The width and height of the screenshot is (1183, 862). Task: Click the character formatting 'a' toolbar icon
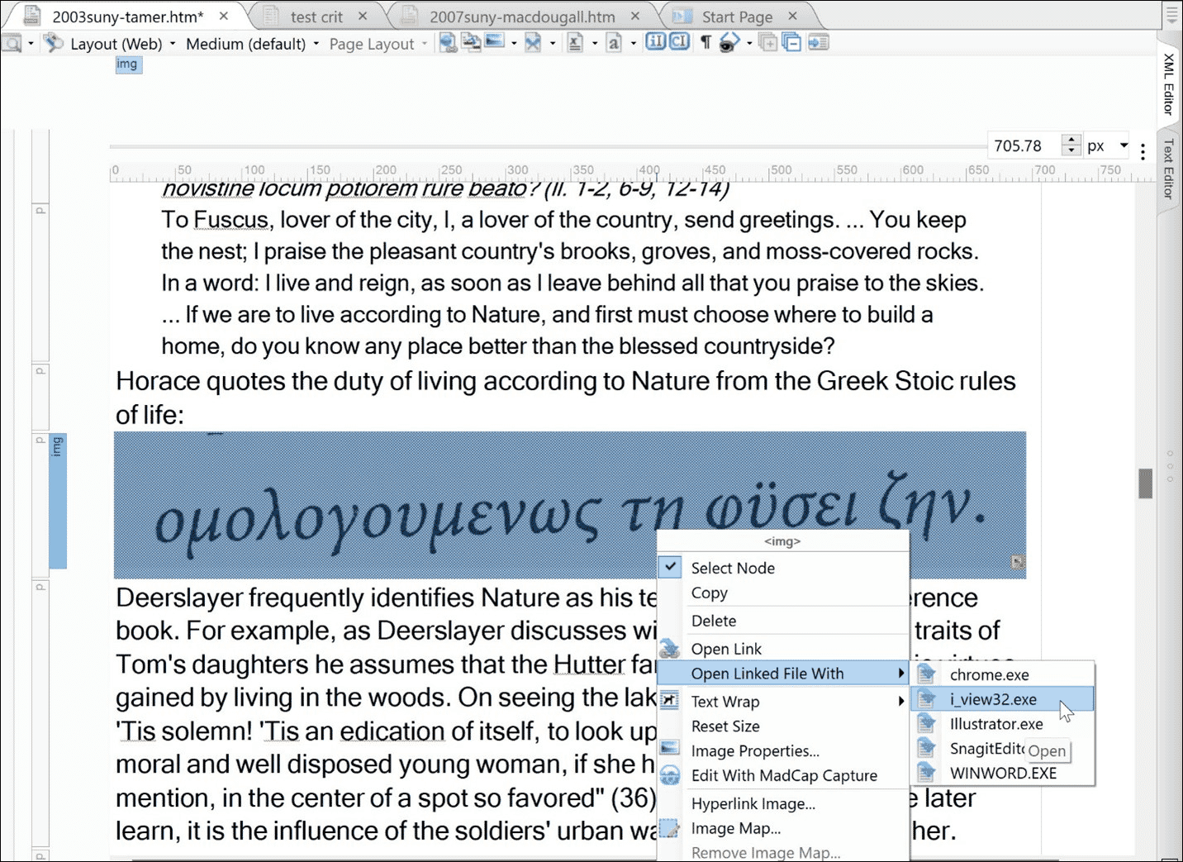(614, 42)
